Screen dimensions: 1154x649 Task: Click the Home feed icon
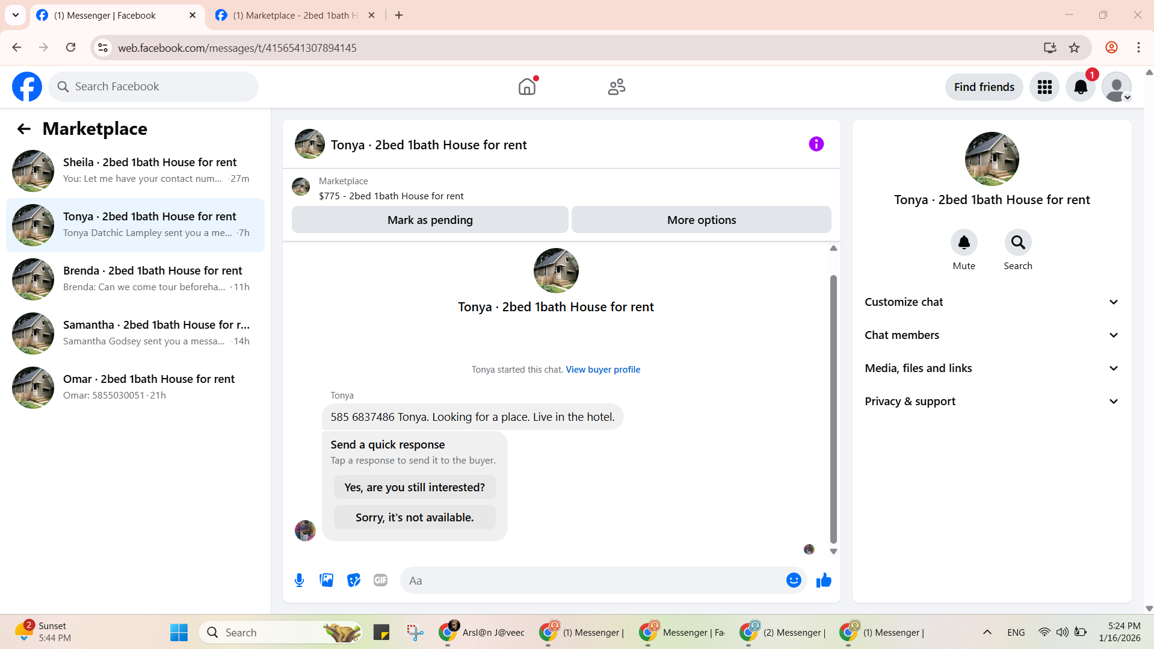(x=527, y=87)
